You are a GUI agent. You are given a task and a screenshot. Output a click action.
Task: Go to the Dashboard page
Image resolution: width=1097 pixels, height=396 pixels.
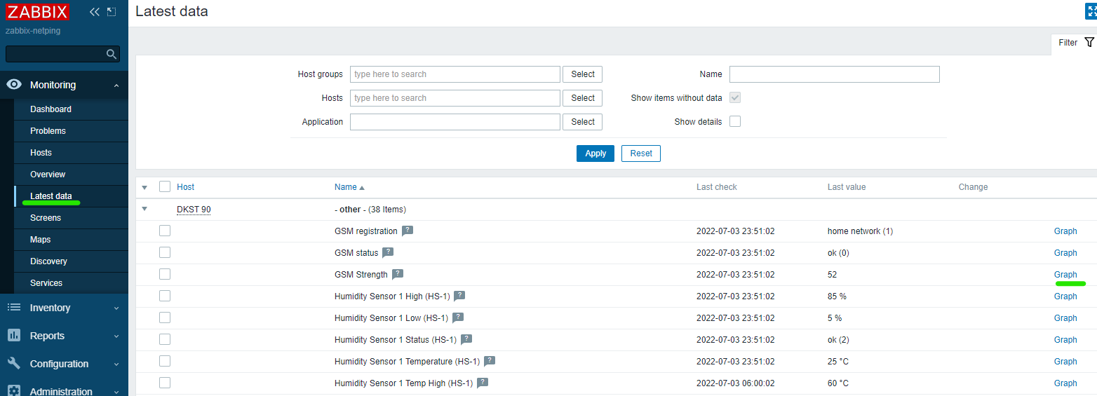pyautogui.click(x=51, y=109)
